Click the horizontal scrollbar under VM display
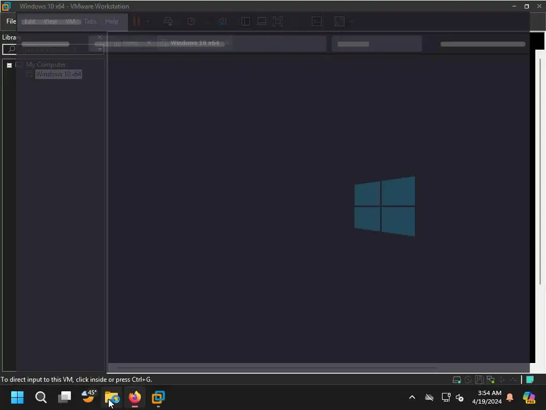The height and width of the screenshot is (410, 546). 277,367
